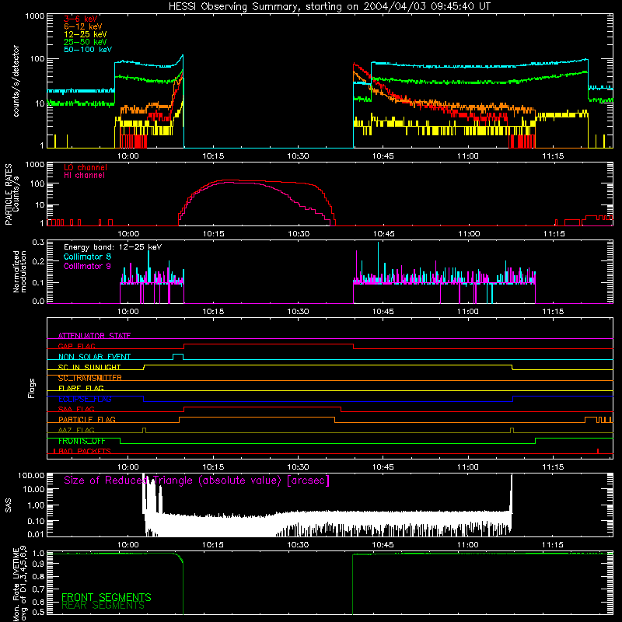The image size is (622, 622).
Task: Select the red 3-6 keV legend label
Action: coord(81,19)
